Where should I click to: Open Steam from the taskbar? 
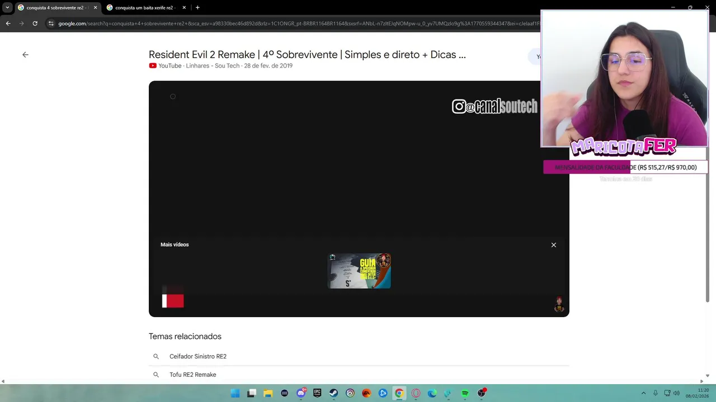pyautogui.click(x=333, y=393)
